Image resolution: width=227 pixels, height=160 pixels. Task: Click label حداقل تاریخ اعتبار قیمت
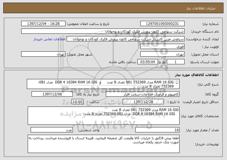200,102
